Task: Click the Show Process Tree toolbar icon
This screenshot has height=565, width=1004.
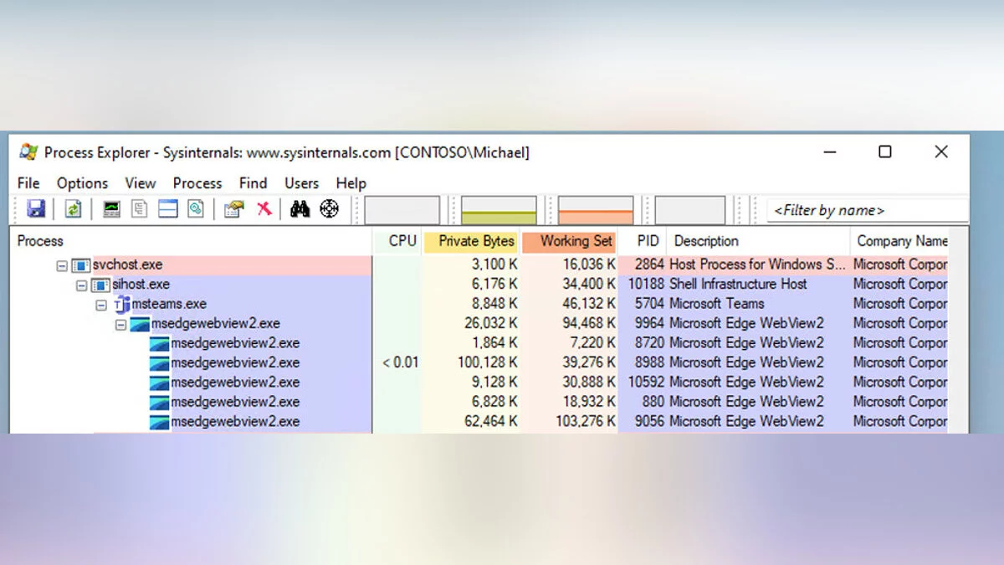Action: click(x=140, y=209)
